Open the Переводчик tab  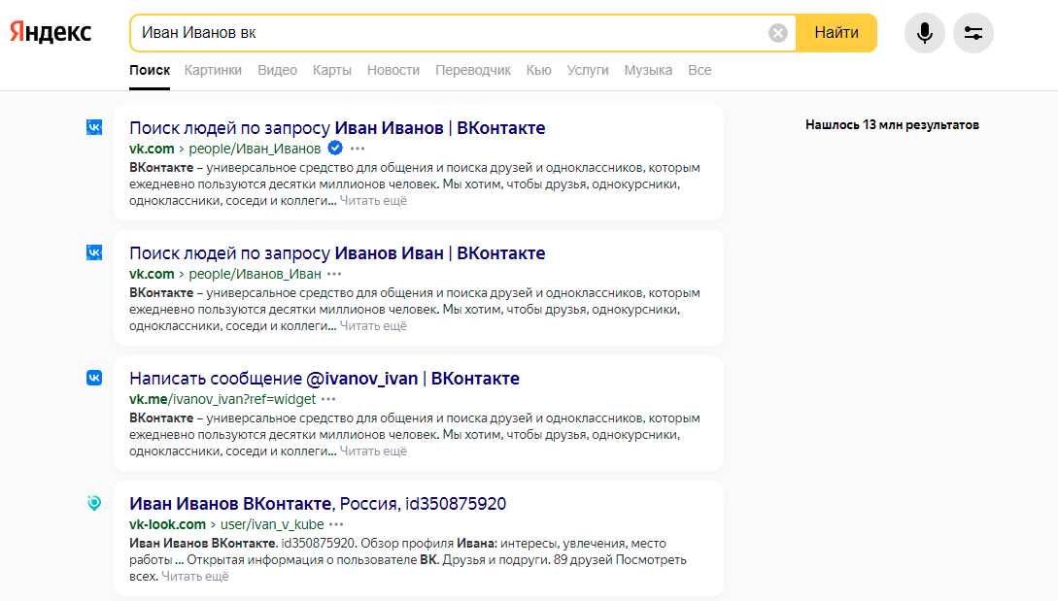[473, 70]
